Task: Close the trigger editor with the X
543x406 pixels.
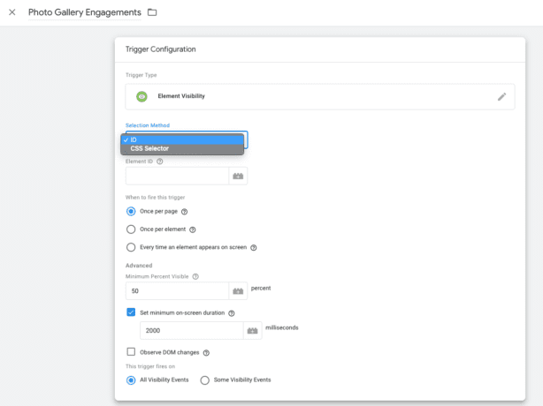Action: [x=12, y=12]
